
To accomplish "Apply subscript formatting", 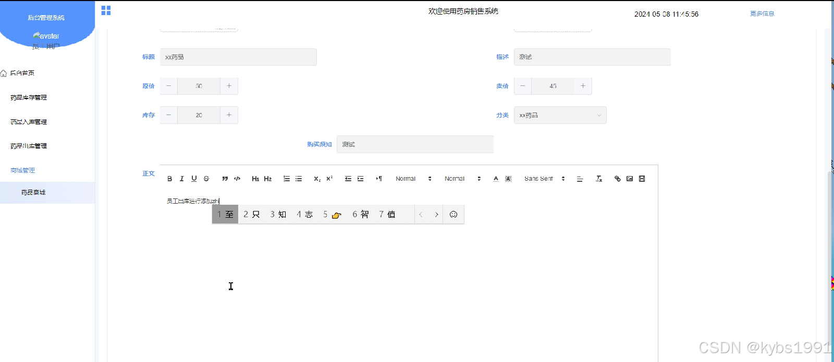I will (317, 179).
